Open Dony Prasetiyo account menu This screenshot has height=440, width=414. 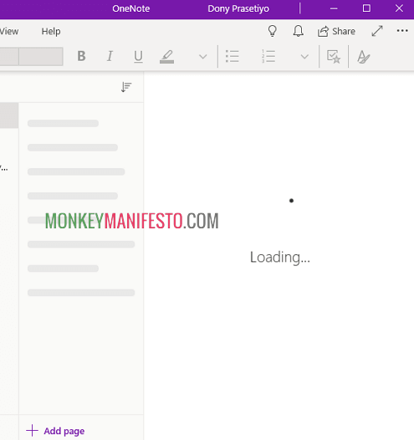[x=238, y=8]
